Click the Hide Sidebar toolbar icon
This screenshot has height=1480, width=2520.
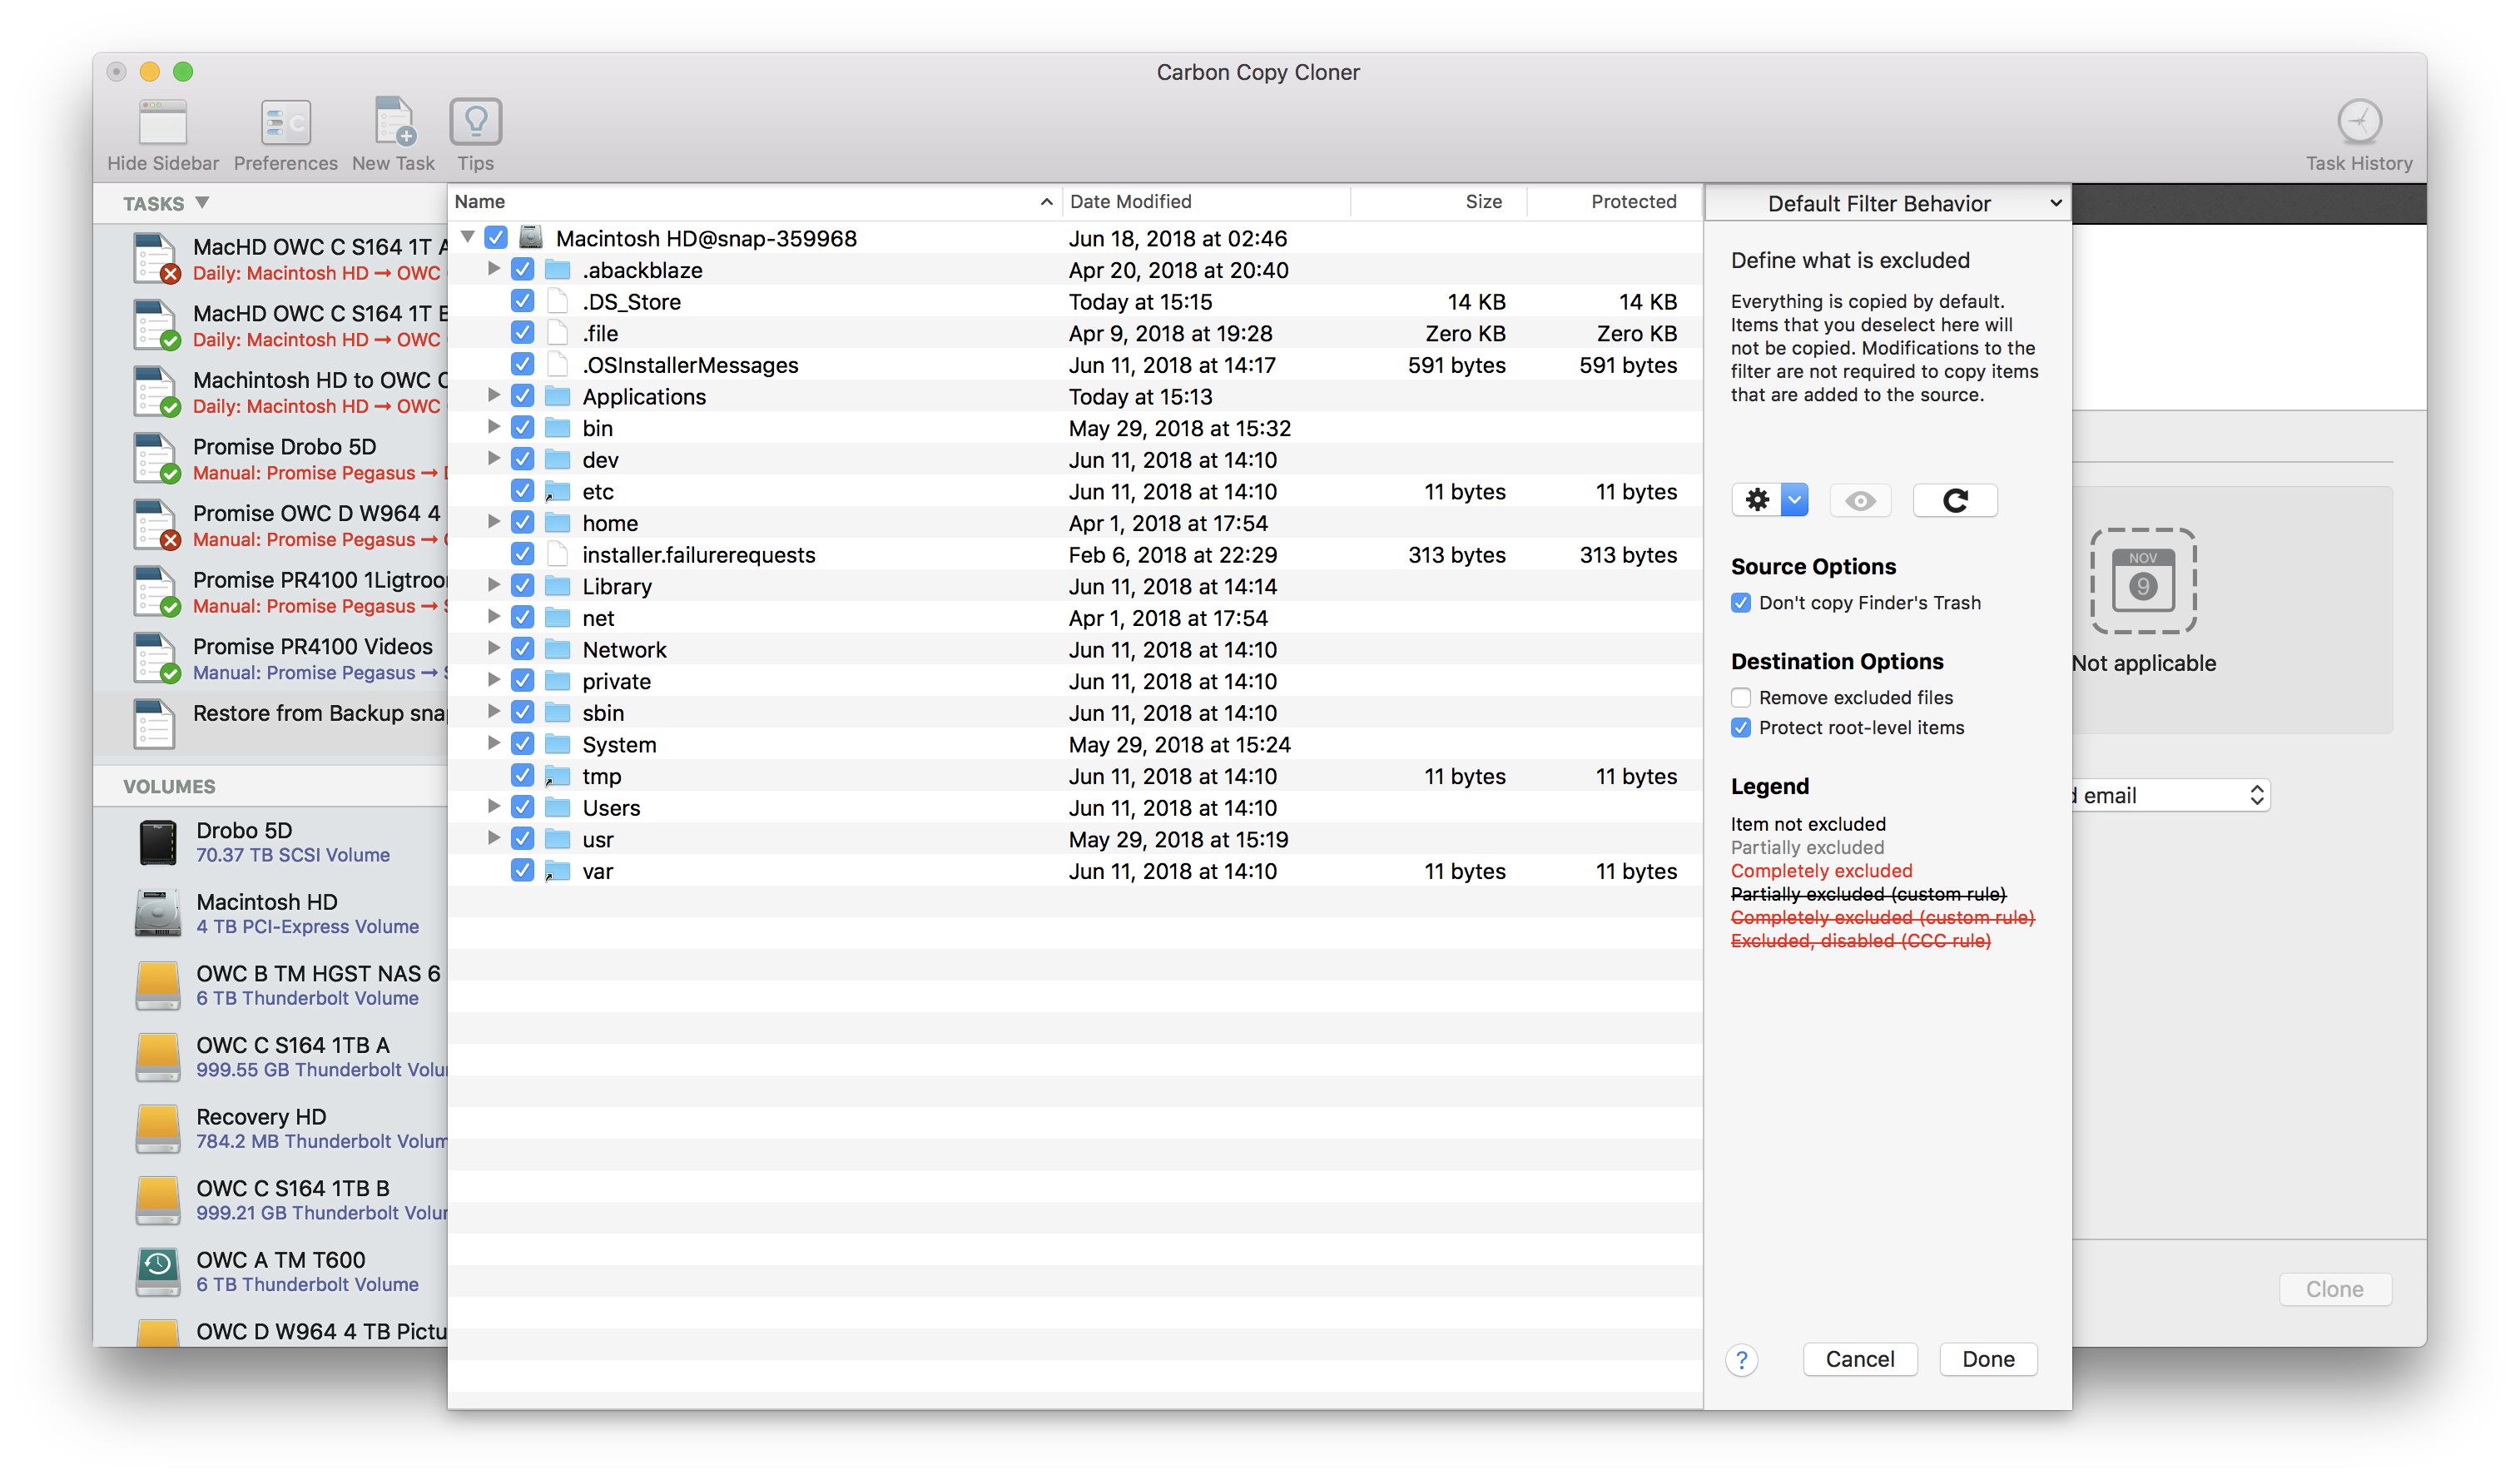163,122
